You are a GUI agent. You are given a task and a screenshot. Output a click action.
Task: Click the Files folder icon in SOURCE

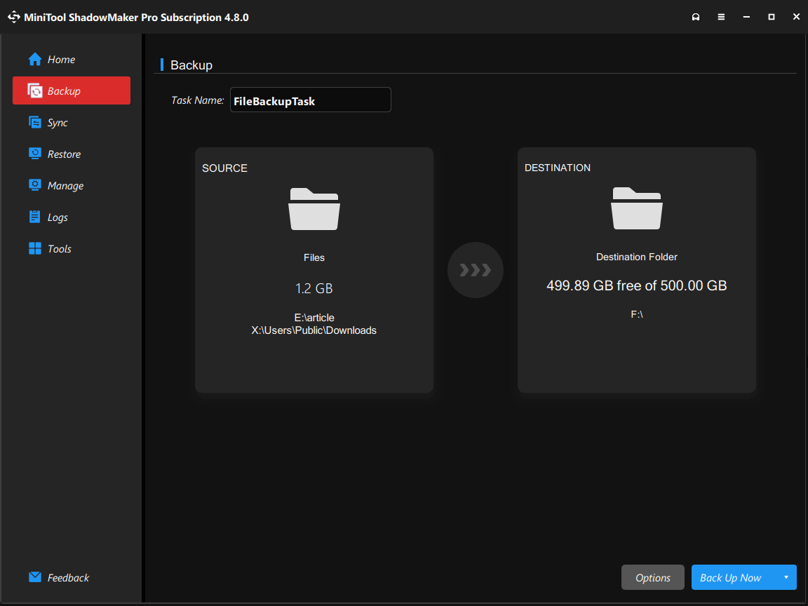pos(314,208)
